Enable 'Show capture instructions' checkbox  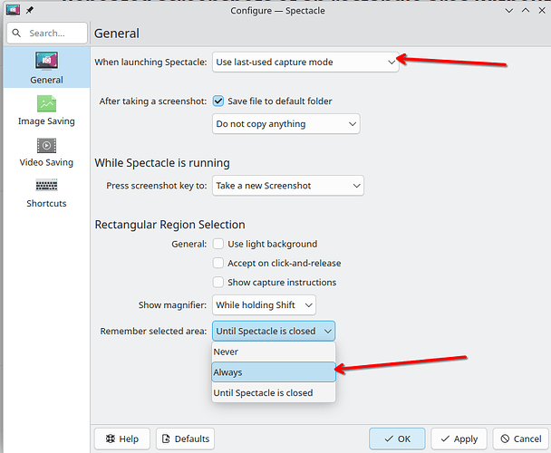coord(218,282)
